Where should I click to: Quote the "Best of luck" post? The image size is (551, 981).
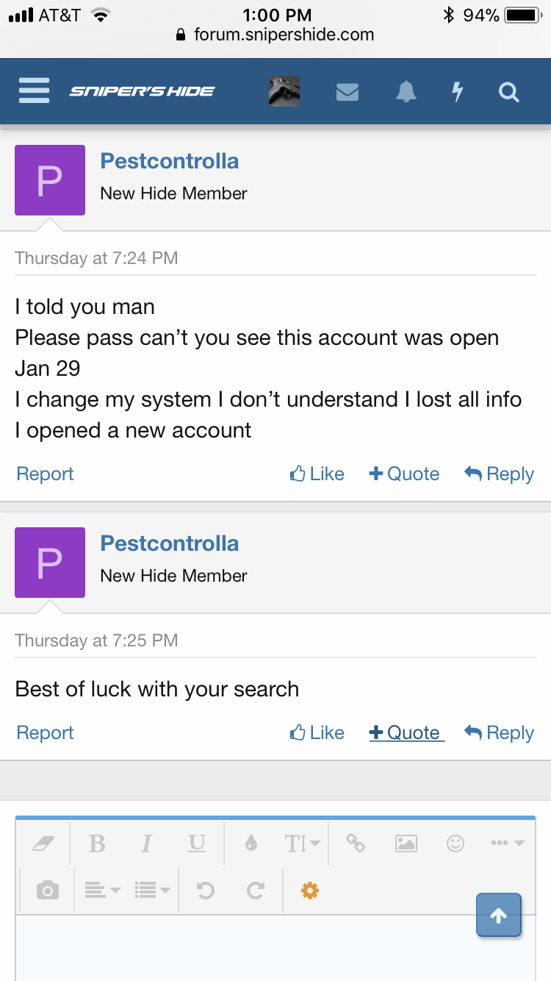point(406,732)
